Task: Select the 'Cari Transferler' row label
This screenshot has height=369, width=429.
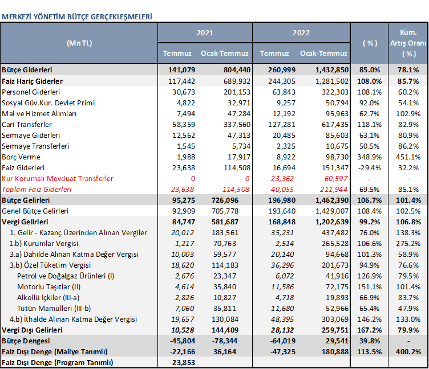Action: [27, 125]
